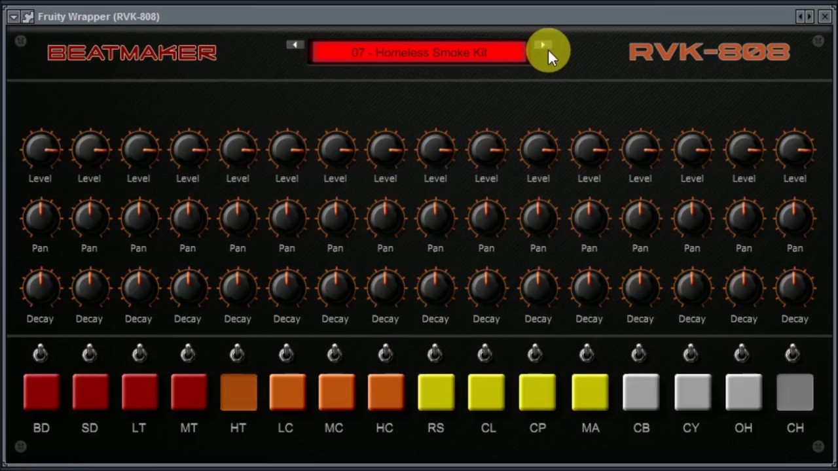Play the HT high tom pad

pyautogui.click(x=238, y=392)
